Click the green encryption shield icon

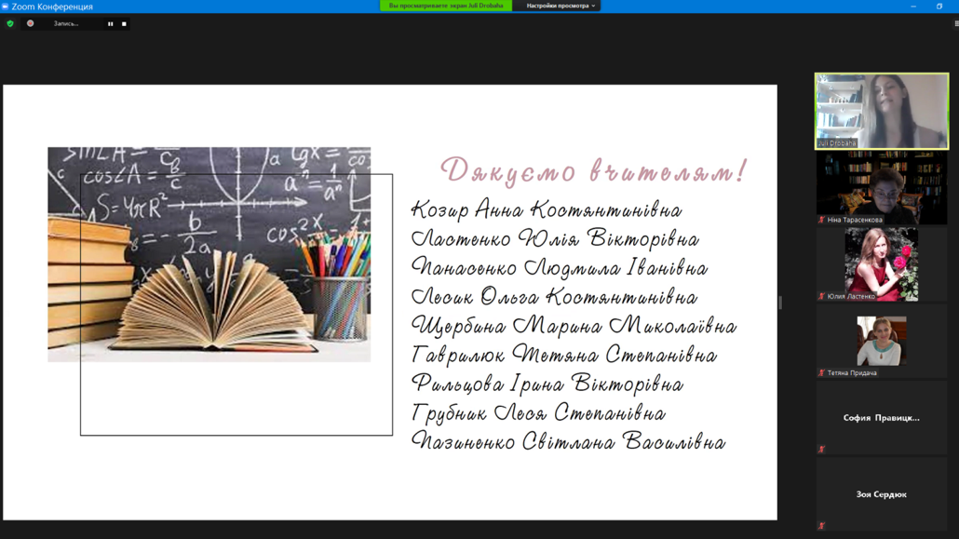pos(10,23)
